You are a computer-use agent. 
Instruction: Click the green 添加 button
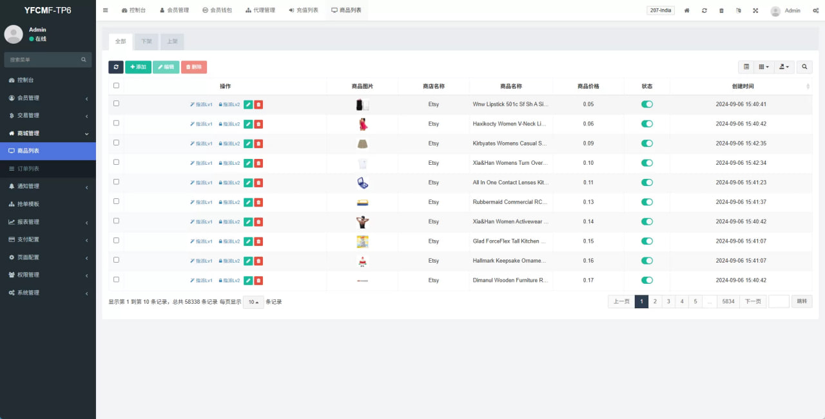(x=138, y=67)
